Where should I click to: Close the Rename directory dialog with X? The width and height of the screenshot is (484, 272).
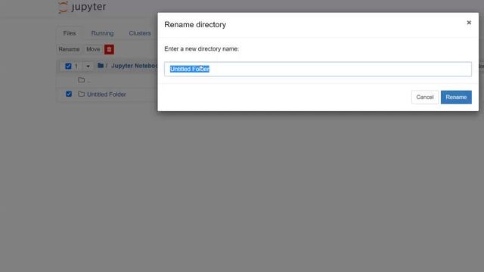tap(469, 23)
